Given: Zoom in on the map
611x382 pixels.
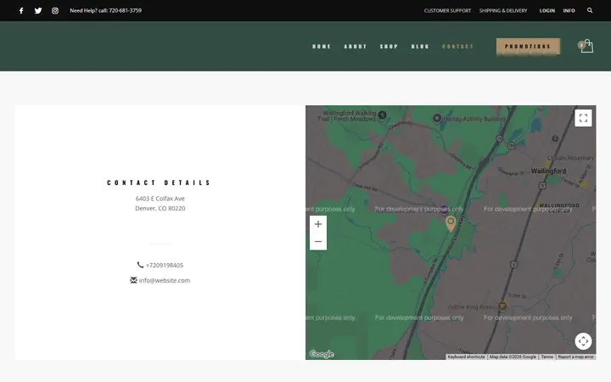Looking at the screenshot, I should point(318,224).
